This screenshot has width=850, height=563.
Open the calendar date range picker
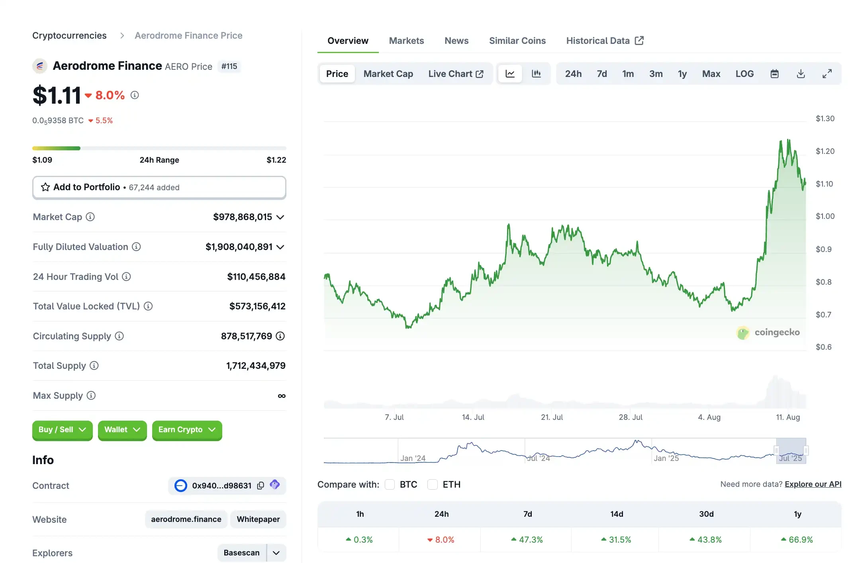774,73
